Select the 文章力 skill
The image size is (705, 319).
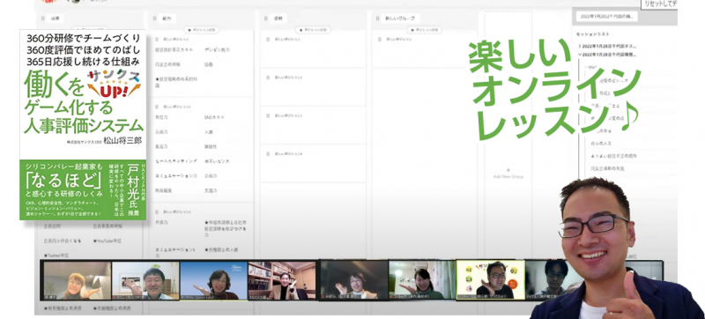coord(211,190)
